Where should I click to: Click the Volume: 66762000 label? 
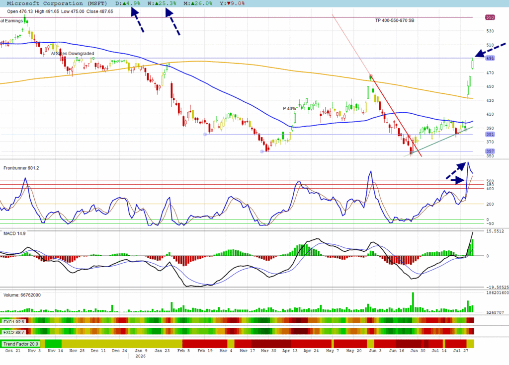pyautogui.click(x=22, y=295)
